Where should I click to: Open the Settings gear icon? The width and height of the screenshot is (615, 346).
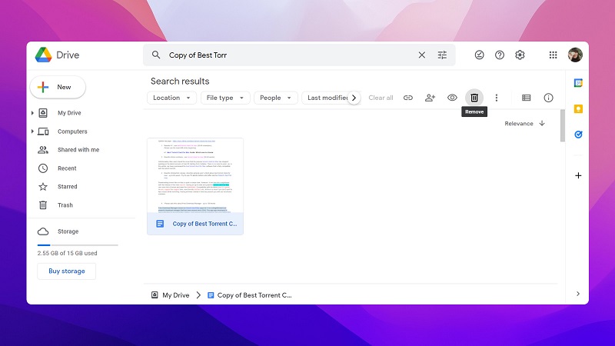(520, 55)
